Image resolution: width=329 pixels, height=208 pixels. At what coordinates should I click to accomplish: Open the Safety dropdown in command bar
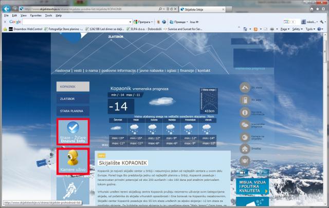point(297,29)
